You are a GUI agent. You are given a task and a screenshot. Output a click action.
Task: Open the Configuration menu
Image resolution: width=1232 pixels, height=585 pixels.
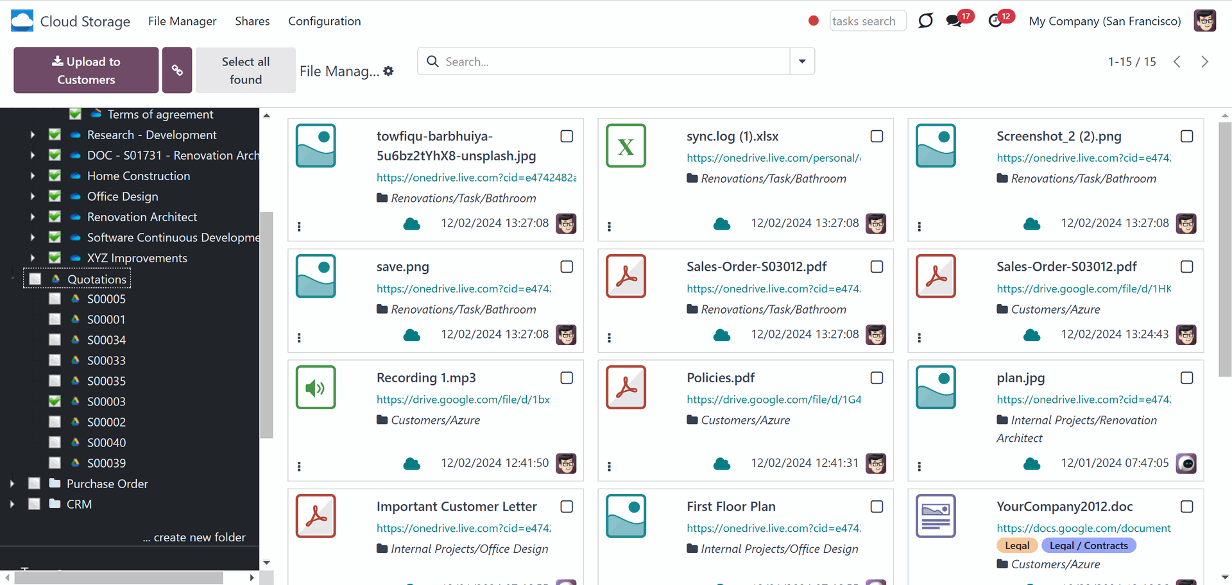(325, 21)
